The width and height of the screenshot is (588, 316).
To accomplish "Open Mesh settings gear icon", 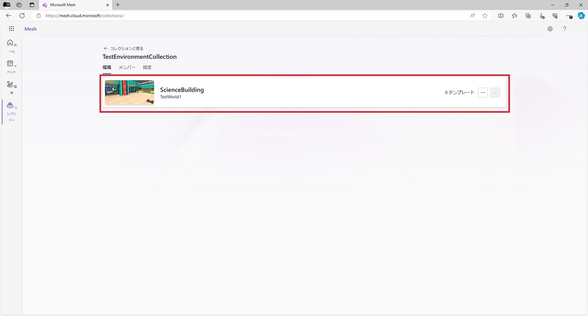I will tap(550, 29).
